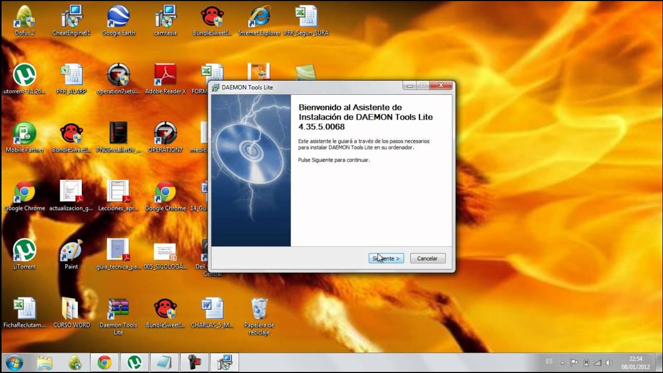Select the 005_SICOLOGÃ desktop file
Screen dimensions: 663x373
165,254
